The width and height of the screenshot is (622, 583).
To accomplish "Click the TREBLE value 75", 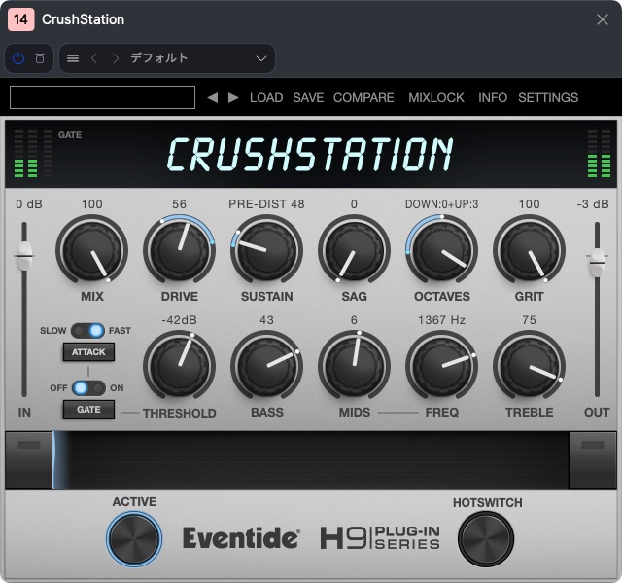I will [x=529, y=320].
